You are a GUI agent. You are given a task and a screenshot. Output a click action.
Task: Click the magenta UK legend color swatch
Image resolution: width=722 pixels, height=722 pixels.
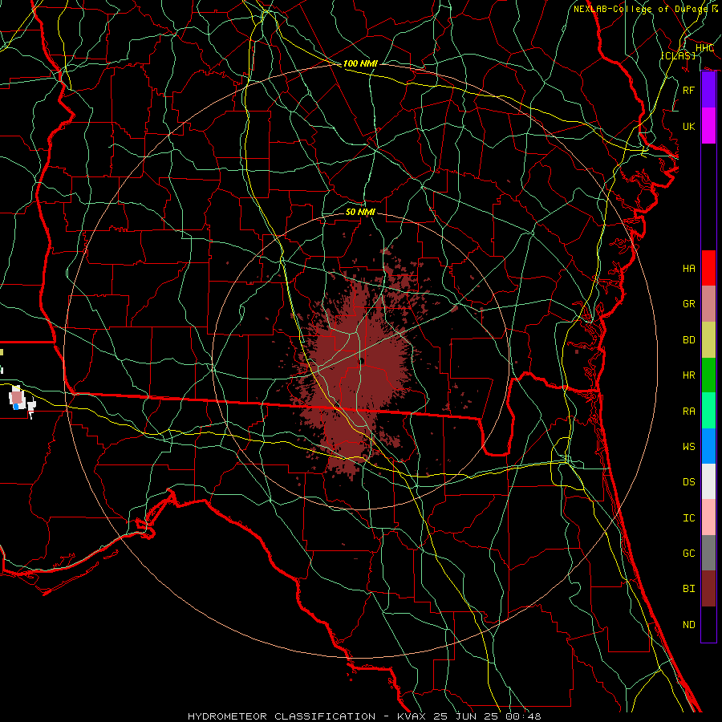[708, 126]
